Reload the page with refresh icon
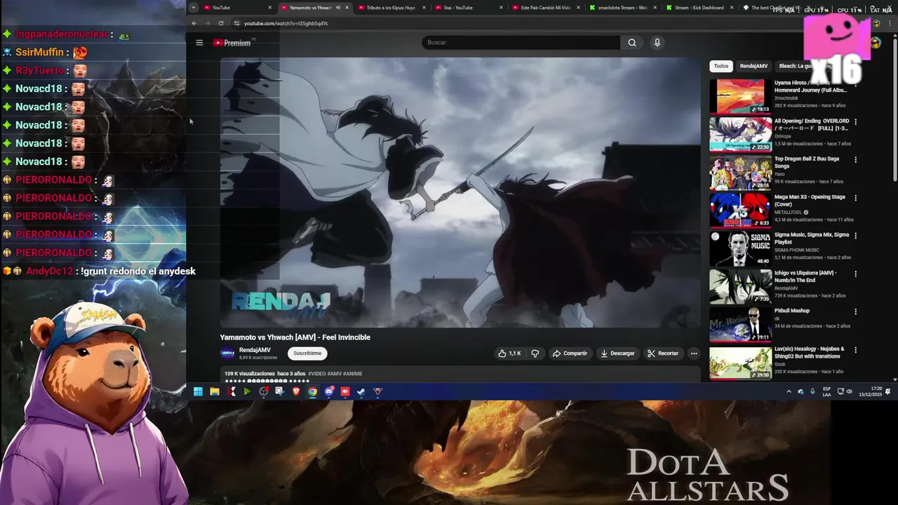 coord(221,23)
